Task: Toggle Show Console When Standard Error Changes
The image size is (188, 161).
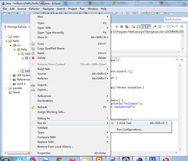Action: (x=148, y=26)
